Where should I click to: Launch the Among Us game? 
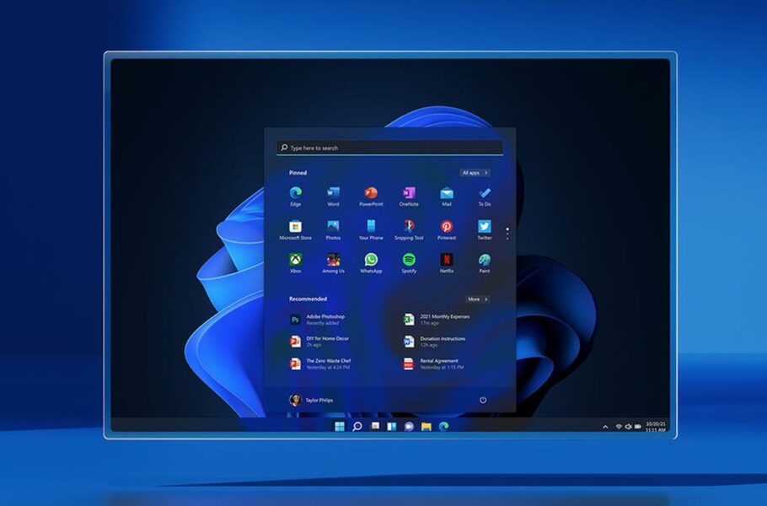click(x=333, y=263)
